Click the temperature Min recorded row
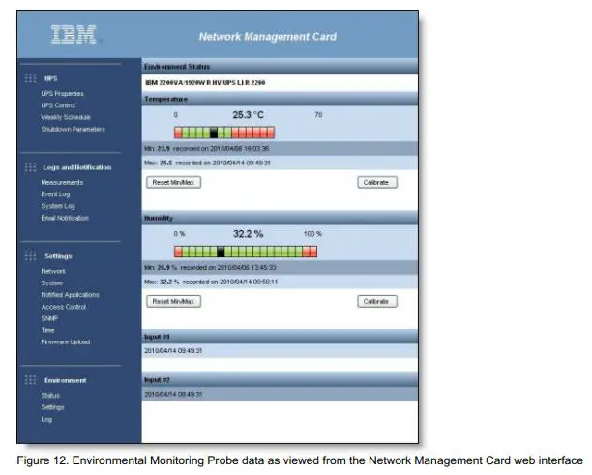This screenshot has height=475, width=592. pyautogui.click(x=280, y=148)
